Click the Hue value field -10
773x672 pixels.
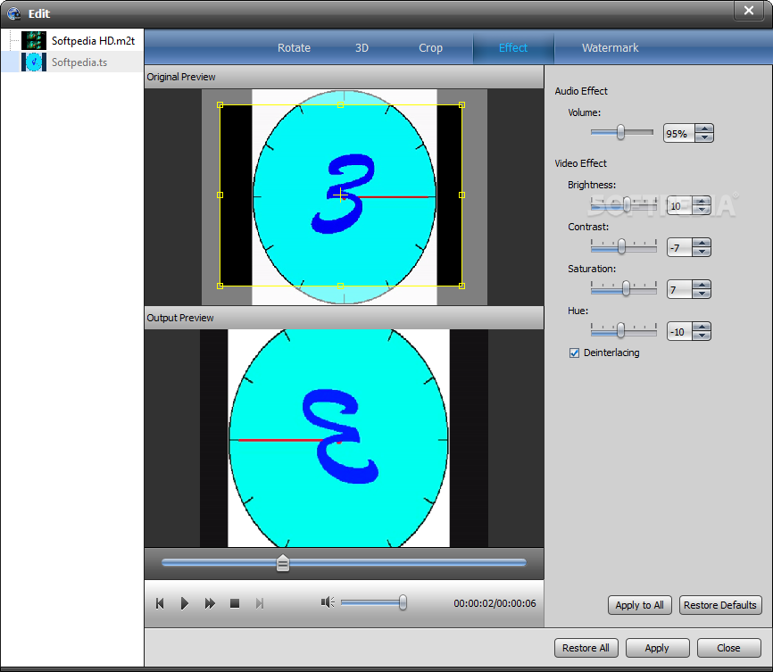tap(679, 331)
